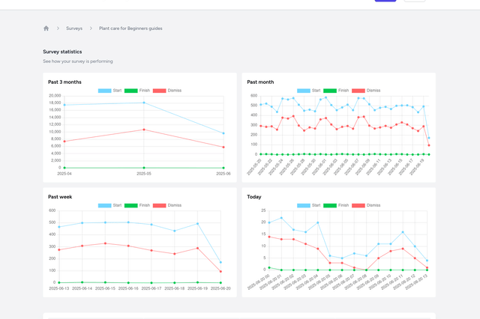
Task: Click the Past month chart title
Action: pos(260,82)
